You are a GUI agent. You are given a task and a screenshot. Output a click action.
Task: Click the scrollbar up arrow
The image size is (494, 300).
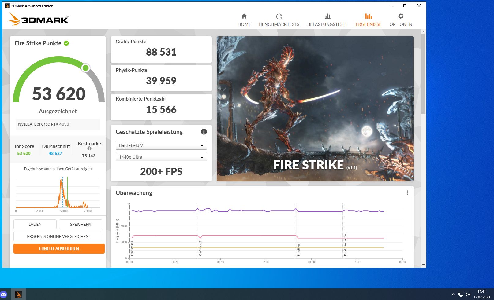423,32
